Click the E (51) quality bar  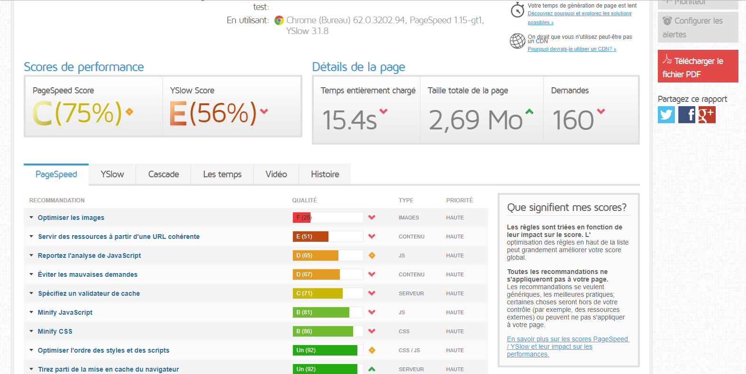tap(328, 237)
